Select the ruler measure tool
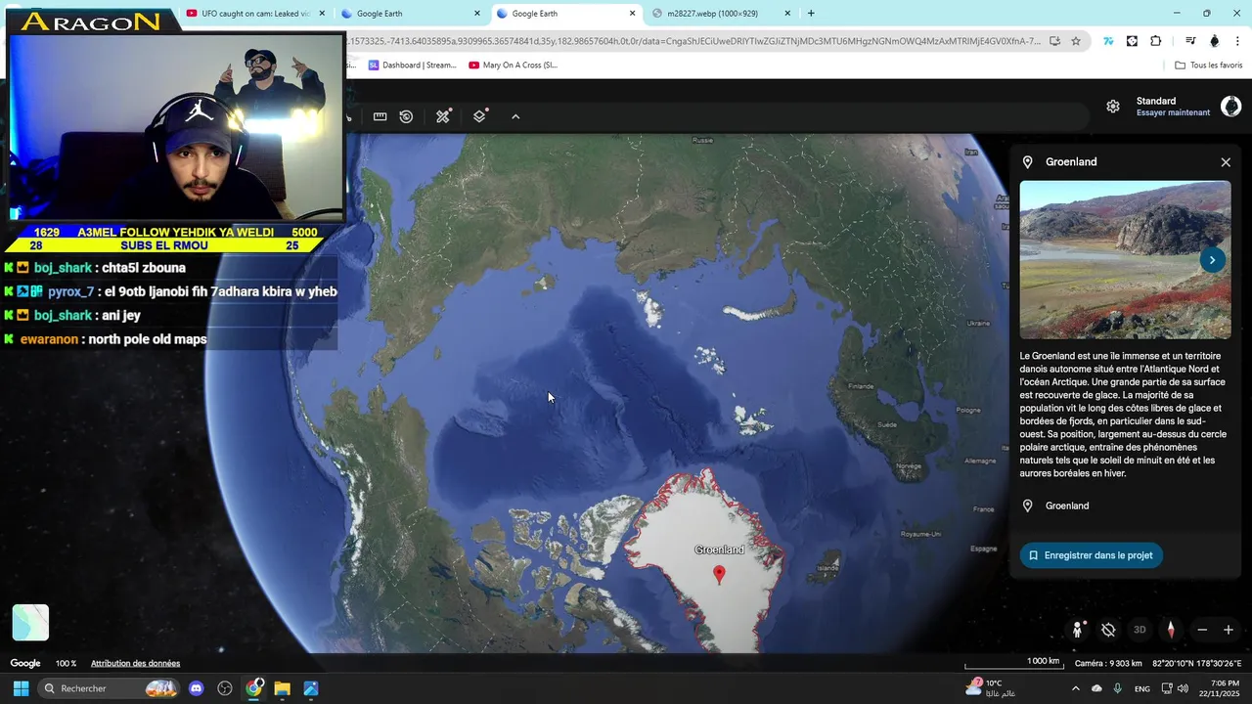 (380, 116)
